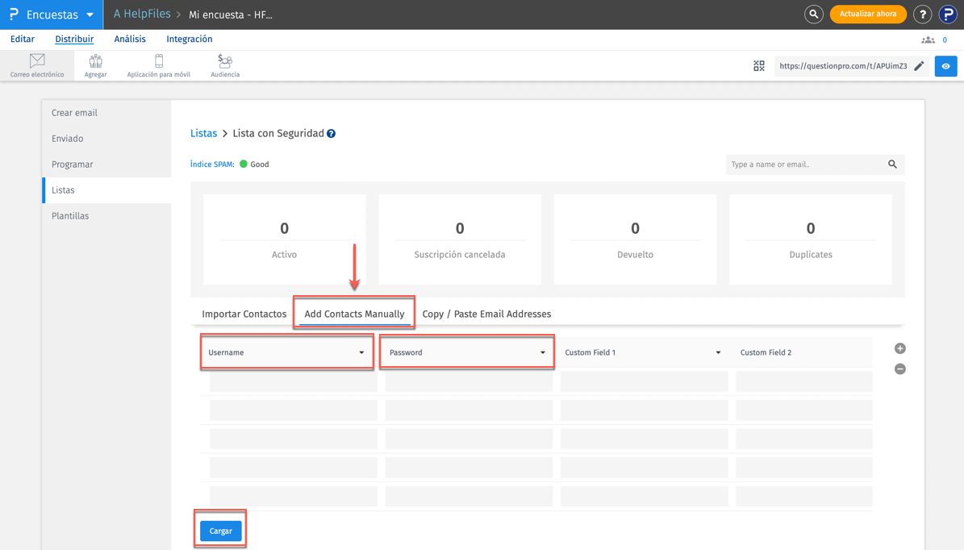Viewport: 964px width, 550px height.
Task: Open Programar in the sidebar
Action: (106, 165)
